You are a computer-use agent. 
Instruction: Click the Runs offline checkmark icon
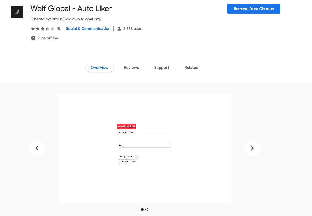click(33, 38)
